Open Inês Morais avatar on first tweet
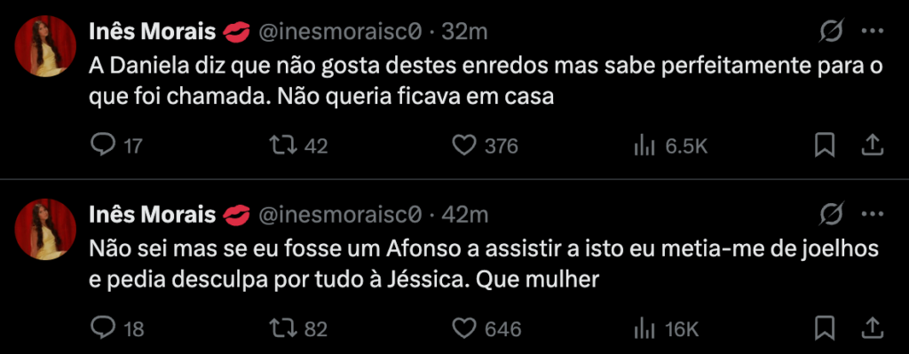This screenshot has width=909, height=354. point(45,46)
